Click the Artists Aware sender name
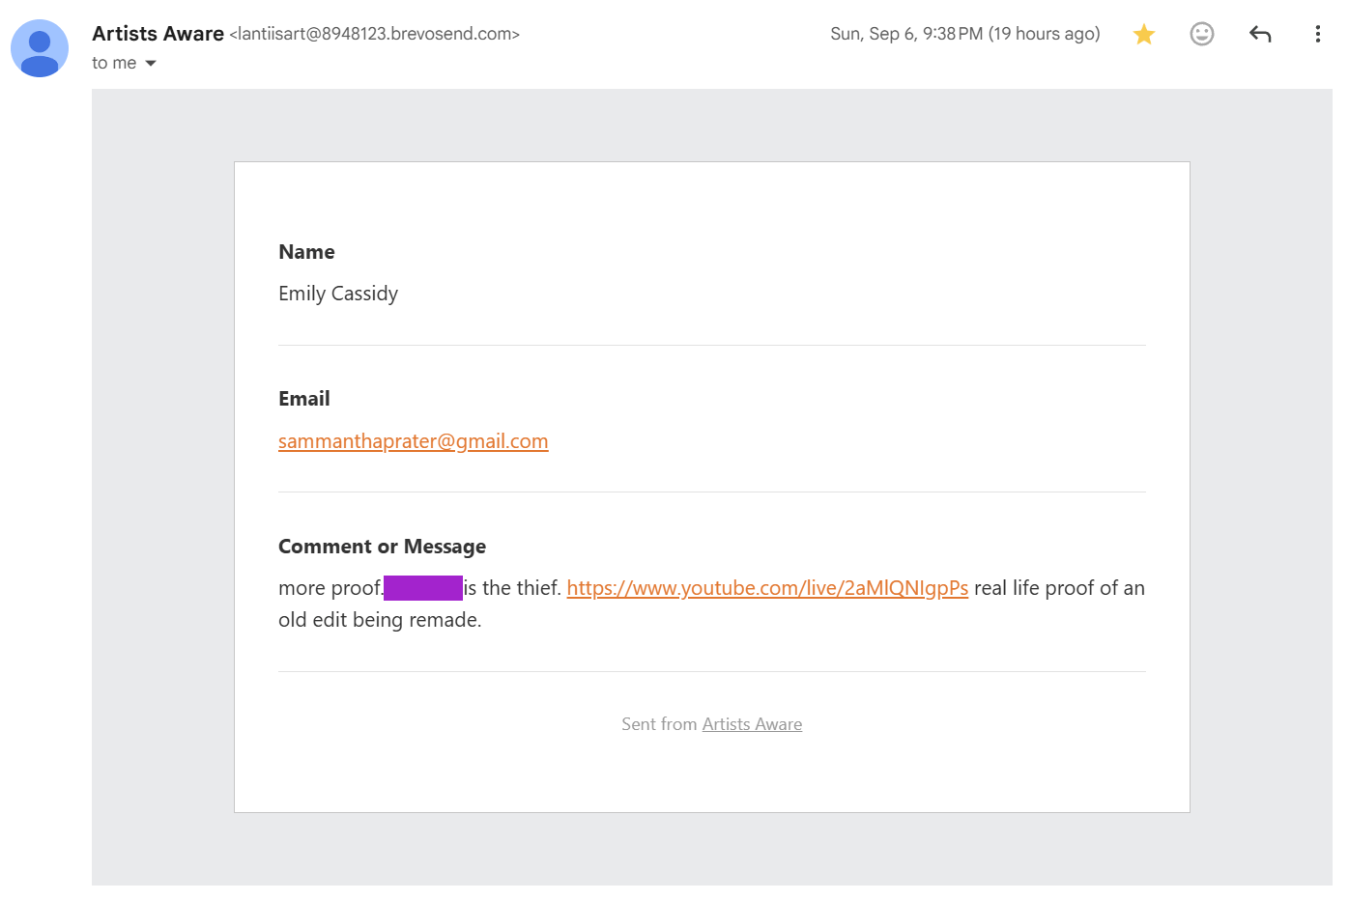 (x=158, y=34)
